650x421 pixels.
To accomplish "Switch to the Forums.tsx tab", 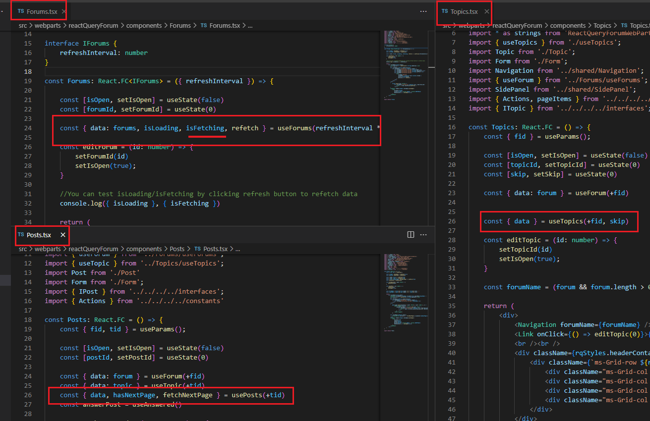I will point(41,11).
